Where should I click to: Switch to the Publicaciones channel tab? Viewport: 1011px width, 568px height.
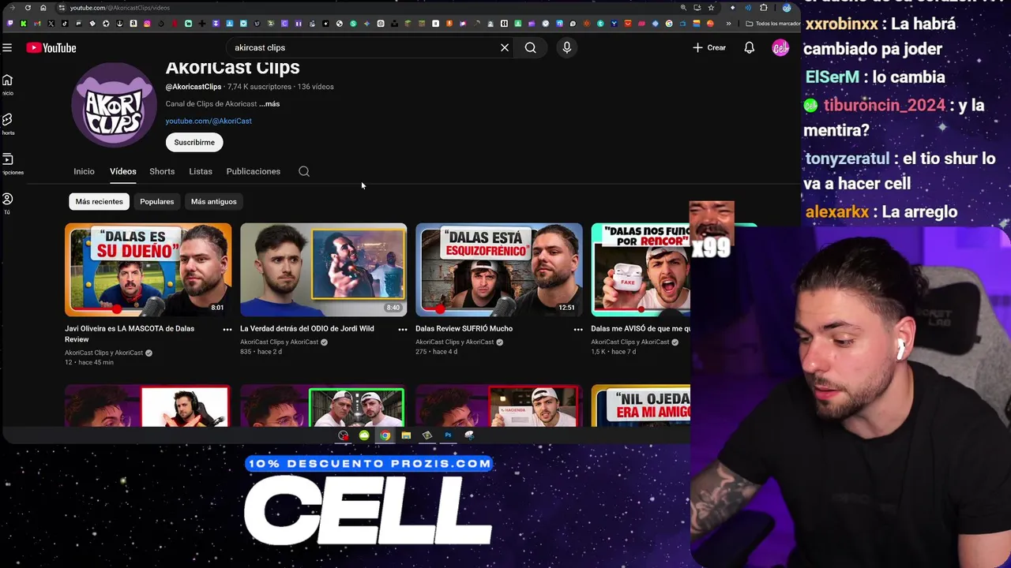254,171
